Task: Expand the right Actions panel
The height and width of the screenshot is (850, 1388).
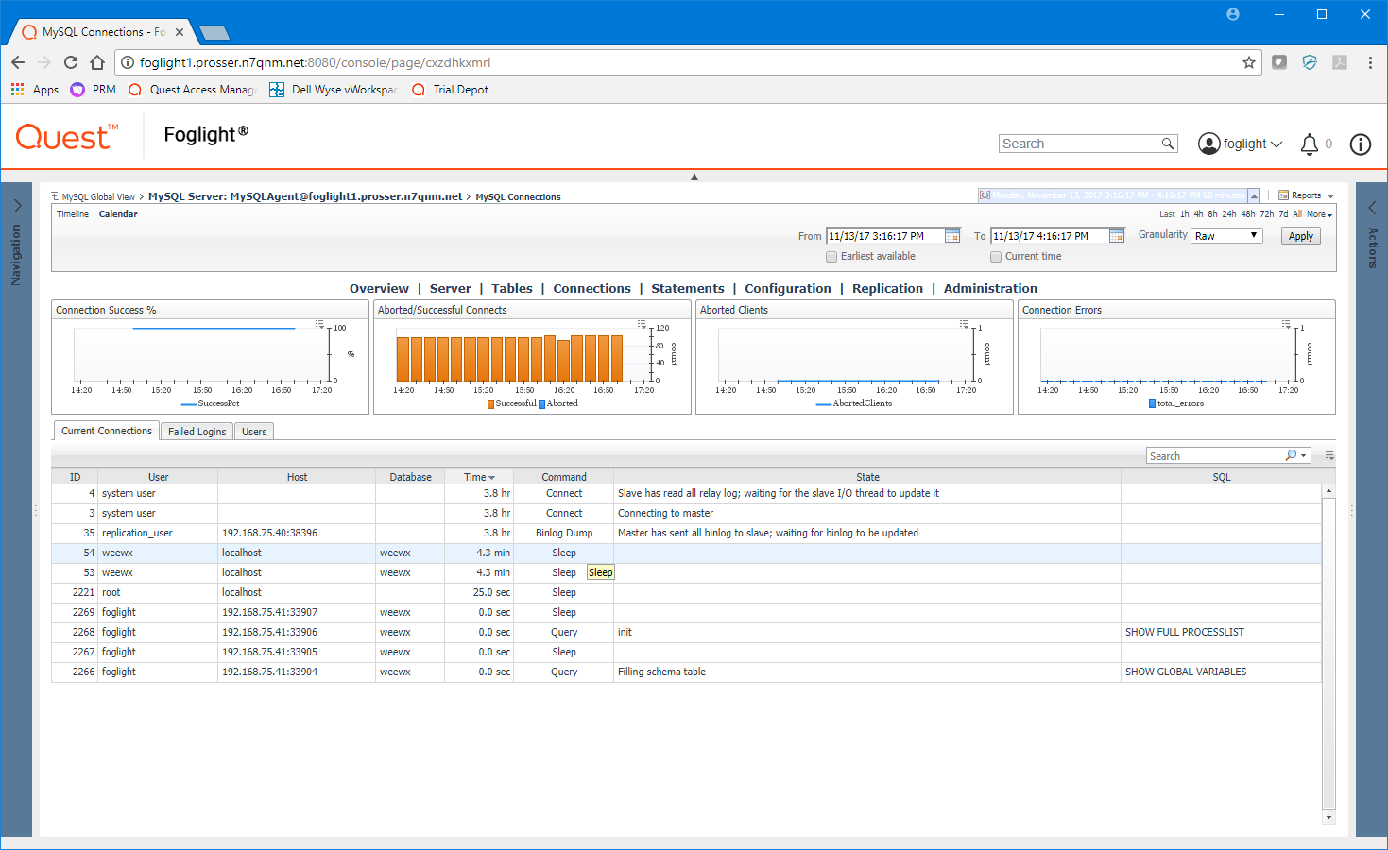Action: [1372, 207]
